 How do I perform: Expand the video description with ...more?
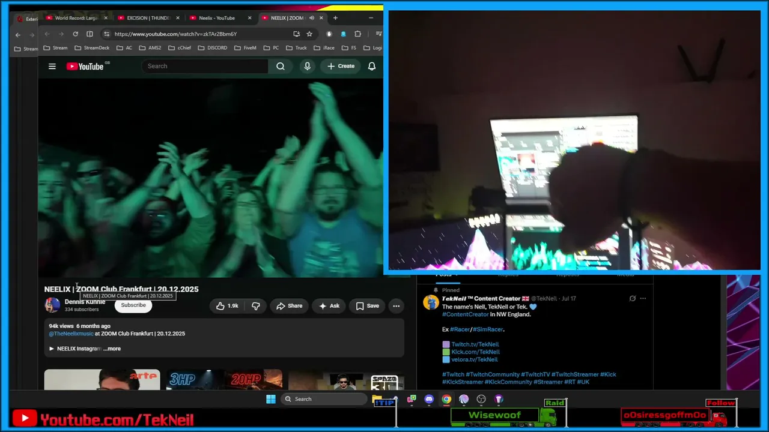point(112,349)
